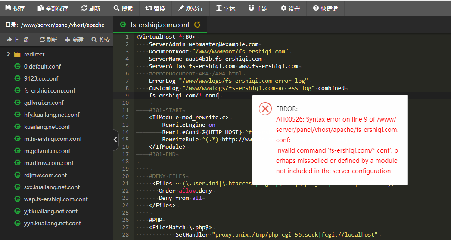Click New (新建) in the sidebar
The width and height of the screenshot is (451, 240).
[74, 40]
